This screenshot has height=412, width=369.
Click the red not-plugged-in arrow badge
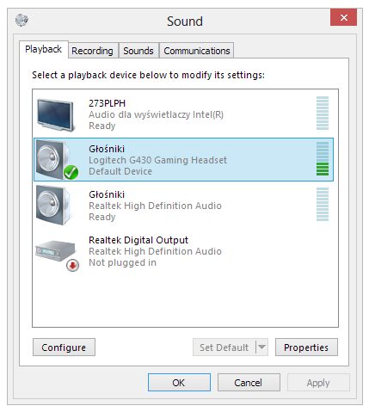[72, 265]
